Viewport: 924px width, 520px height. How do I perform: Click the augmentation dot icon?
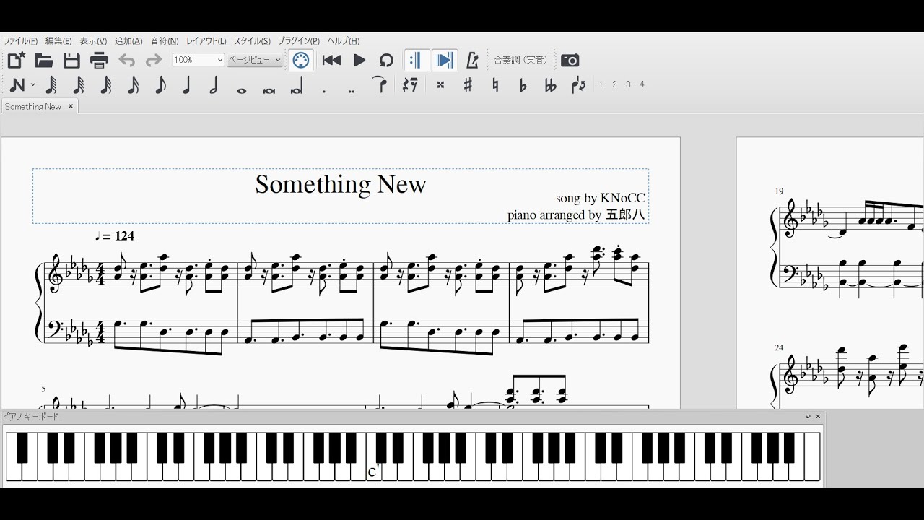click(x=323, y=84)
